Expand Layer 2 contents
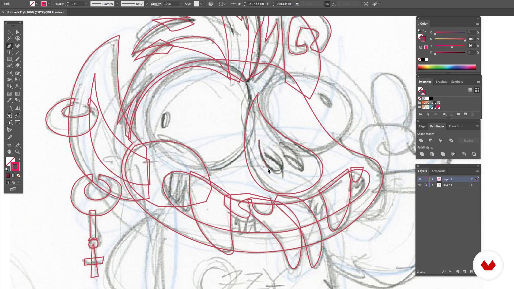 (x=432, y=179)
